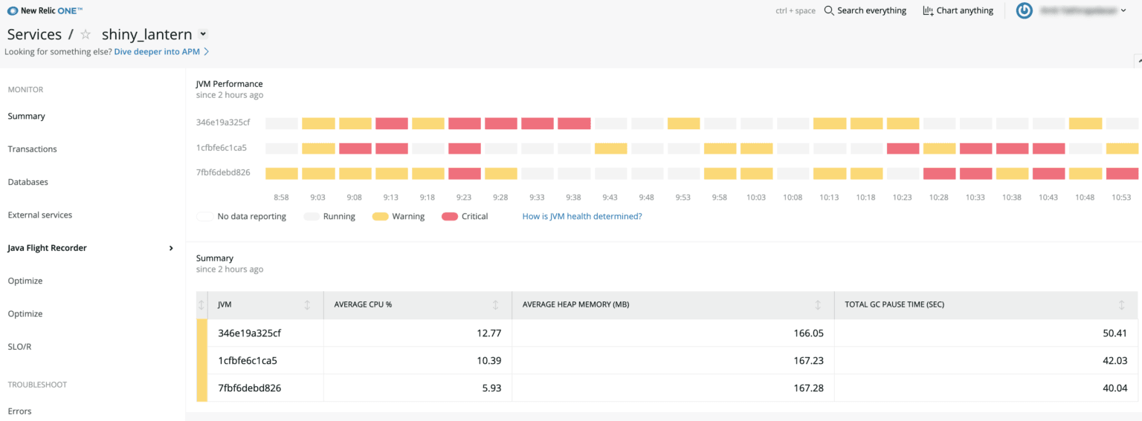Click the 5.93 average CPU value
This screenshot has height=421, width=1142.
(492, 388)
